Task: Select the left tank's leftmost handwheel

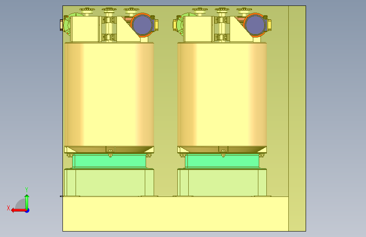Action: click(87, 10)
